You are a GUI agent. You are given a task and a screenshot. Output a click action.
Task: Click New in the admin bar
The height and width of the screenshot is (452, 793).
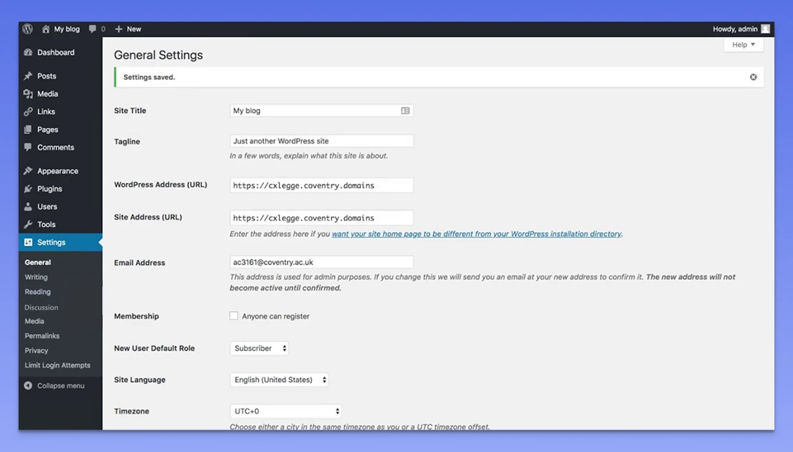(134, 29)
